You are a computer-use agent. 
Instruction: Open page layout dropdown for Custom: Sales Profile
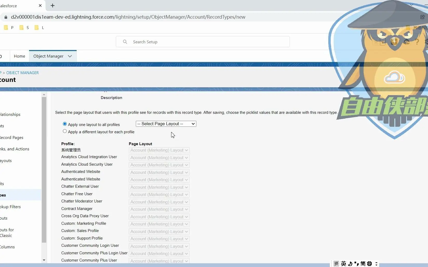coord(159,231)
